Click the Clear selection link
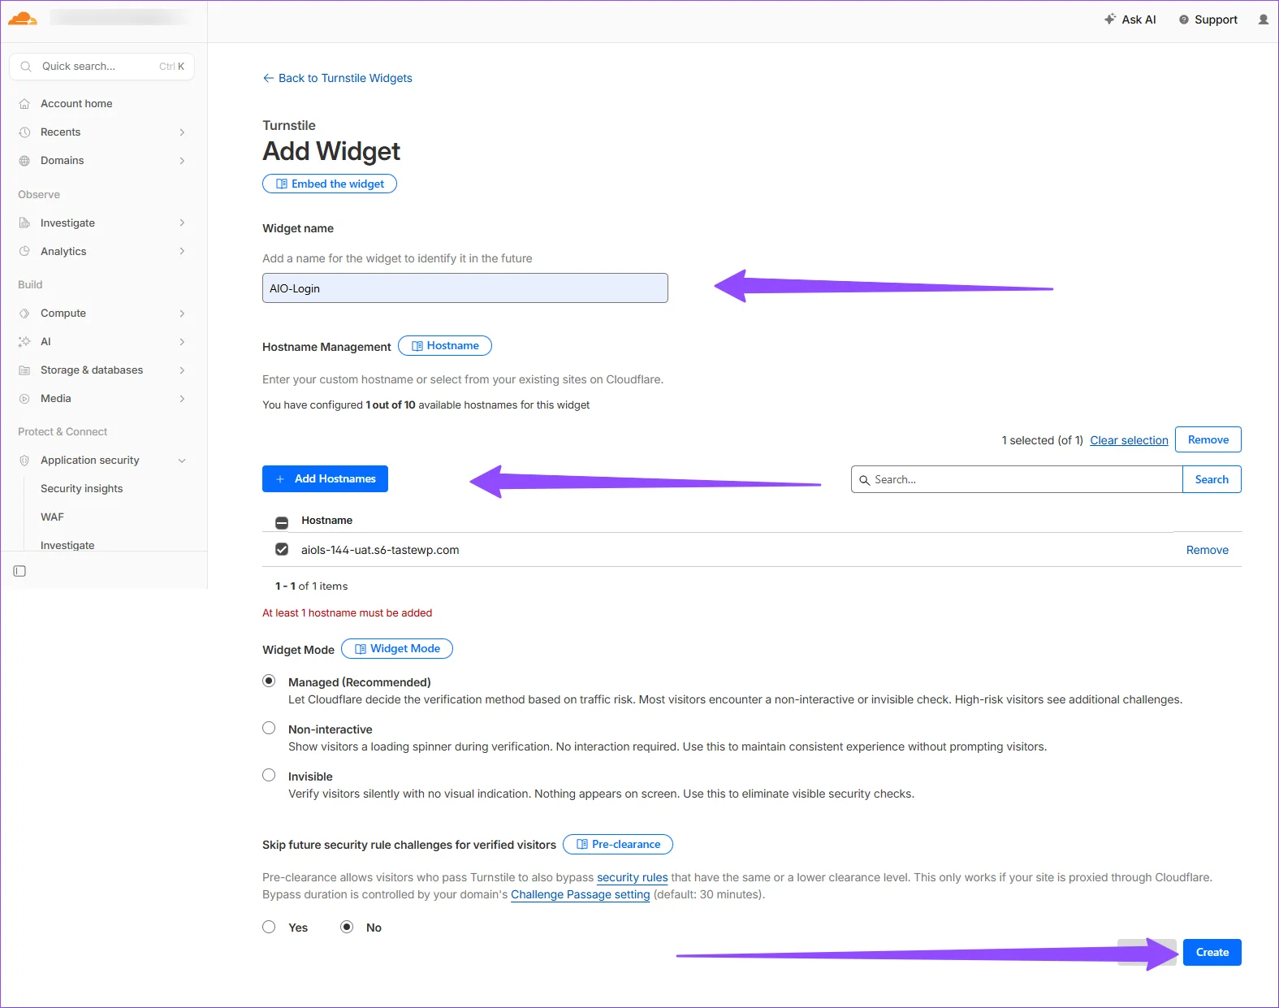This screenshot has width=1279, height=1008. pyautogui.click(x=1129, y=440)
